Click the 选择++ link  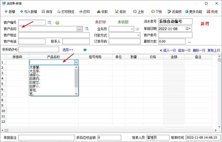pyautogui.click(x=68, y=50)
